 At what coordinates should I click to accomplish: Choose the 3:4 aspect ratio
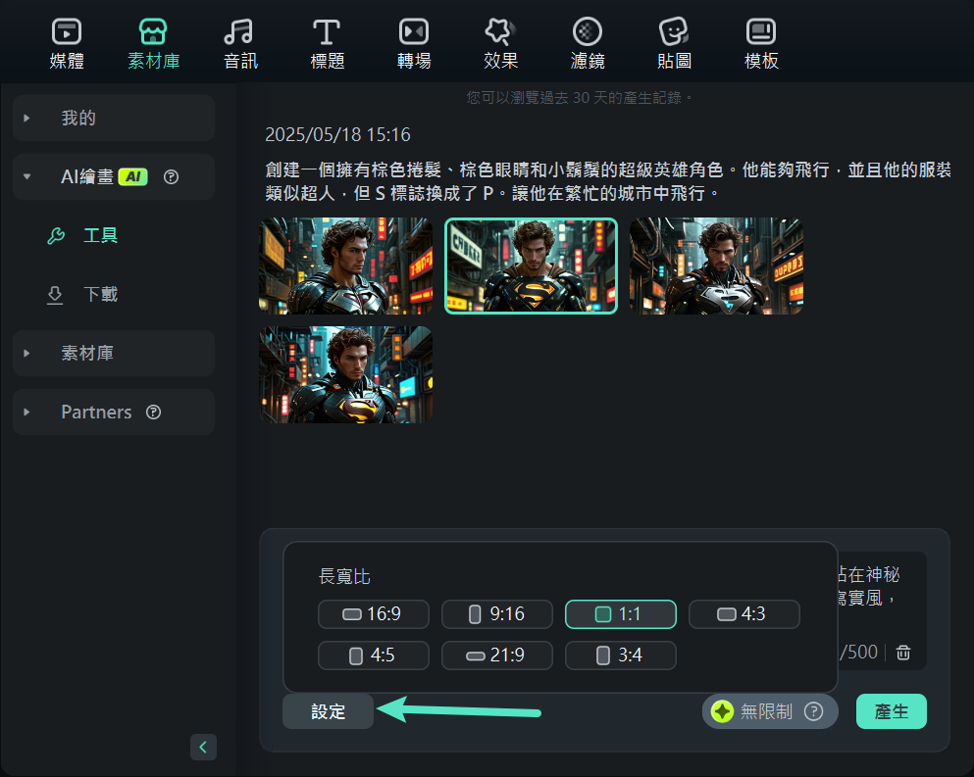(x=621, y=656)
